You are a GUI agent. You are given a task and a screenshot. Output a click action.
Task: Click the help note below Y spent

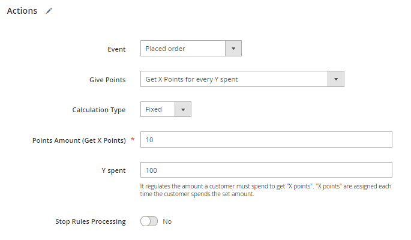pos(265,190)
